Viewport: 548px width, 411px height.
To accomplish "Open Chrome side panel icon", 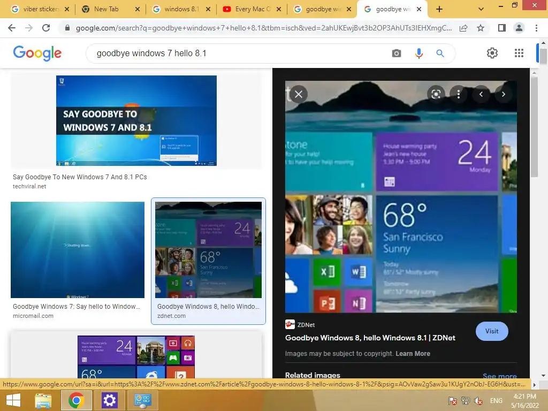I will (x=502, y=28).
